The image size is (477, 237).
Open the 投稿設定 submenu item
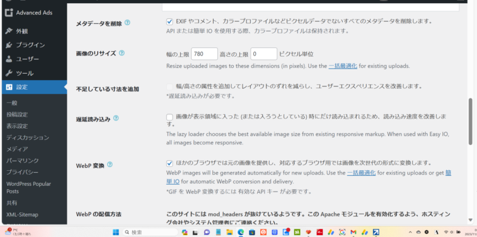[x=17, y=114]
